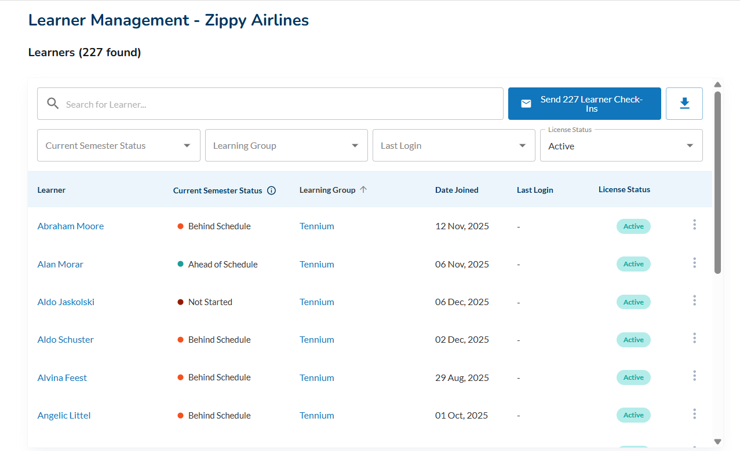Image resolution: width=740 pixels, height=451 pixels.
Task: Open row actions menu for Angelic Littel
Action: [694, 414]
